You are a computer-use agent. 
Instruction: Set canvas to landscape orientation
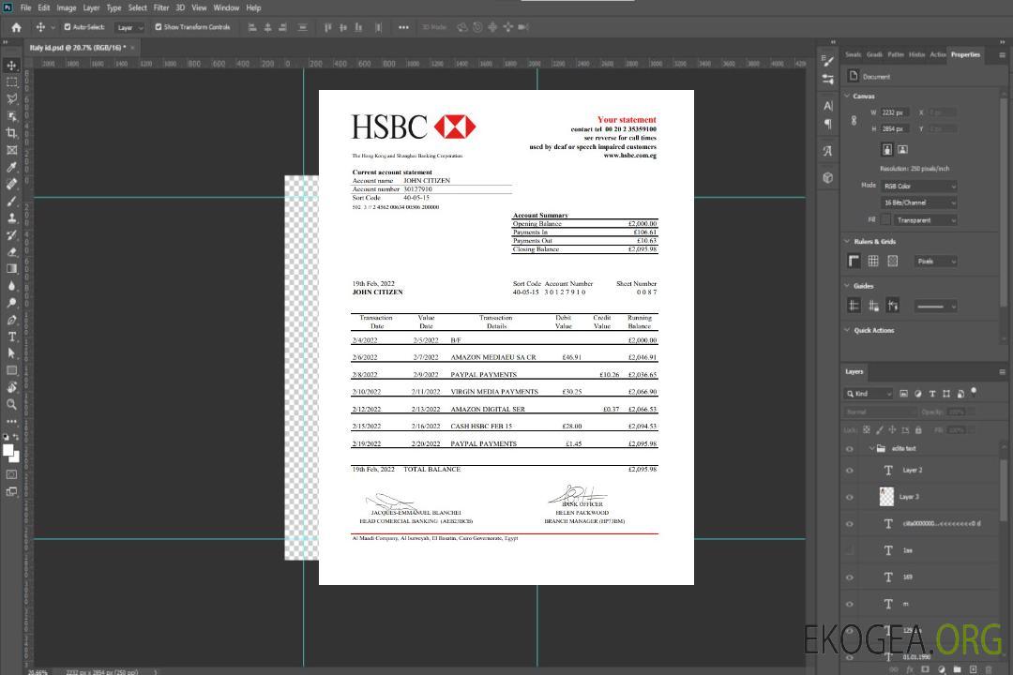tap(902, 150)
